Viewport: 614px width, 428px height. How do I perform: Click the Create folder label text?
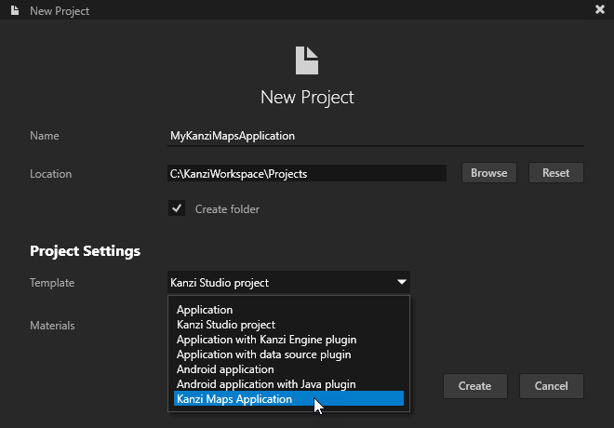[227, 209]
